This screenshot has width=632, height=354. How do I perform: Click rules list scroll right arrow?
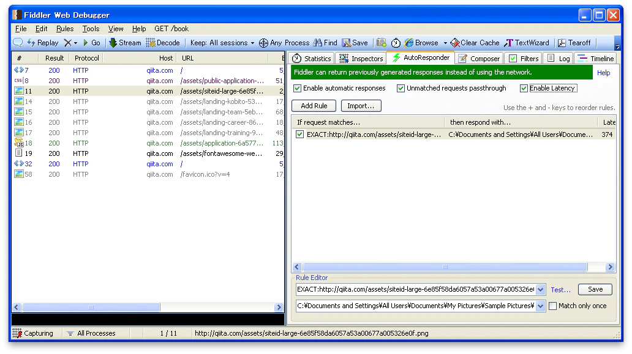610,267
